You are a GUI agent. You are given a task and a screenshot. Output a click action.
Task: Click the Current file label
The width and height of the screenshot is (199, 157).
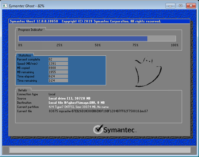(24, 111)
